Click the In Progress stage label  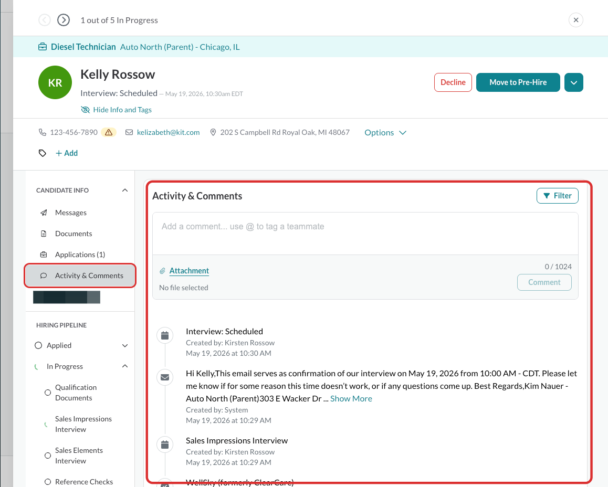point(65,366)
